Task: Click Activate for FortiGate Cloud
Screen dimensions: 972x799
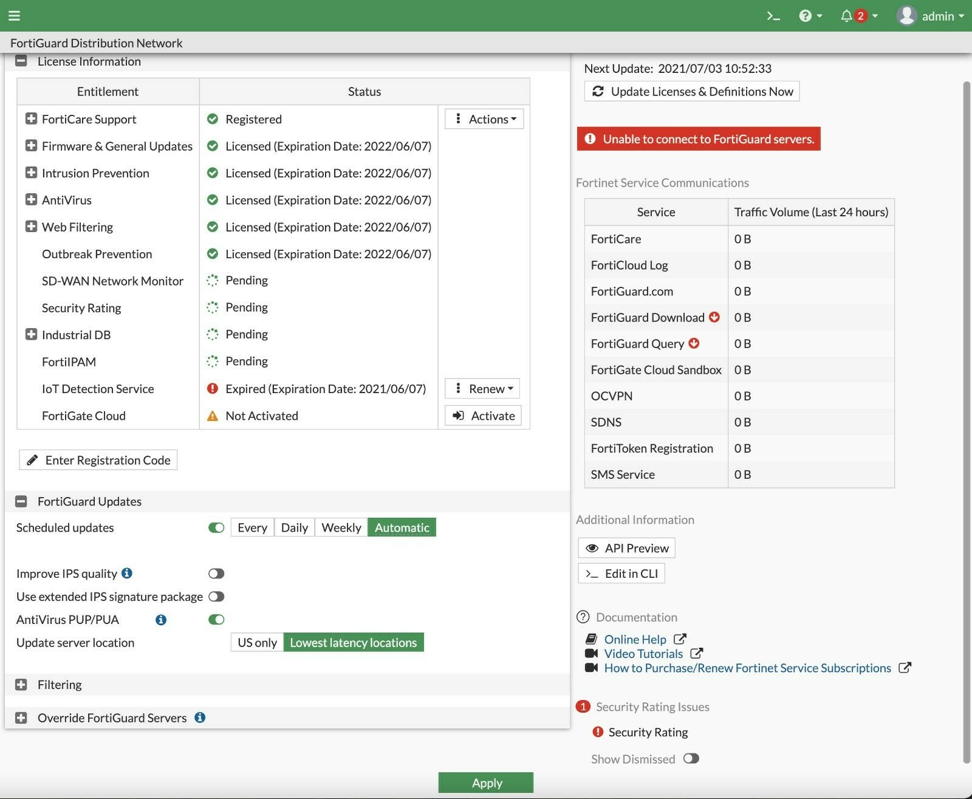Action: (484, 416)
